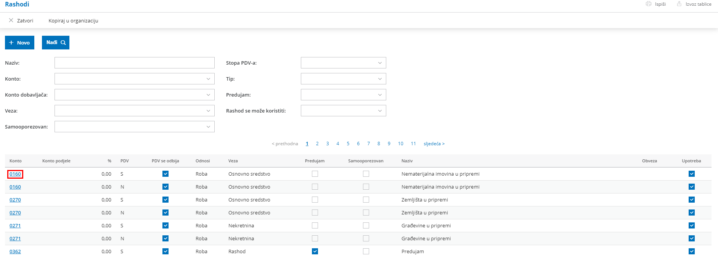Expand the Stopa PDV-a dropdown
Viewport: 718px width, 257px height.
point(380,63)
